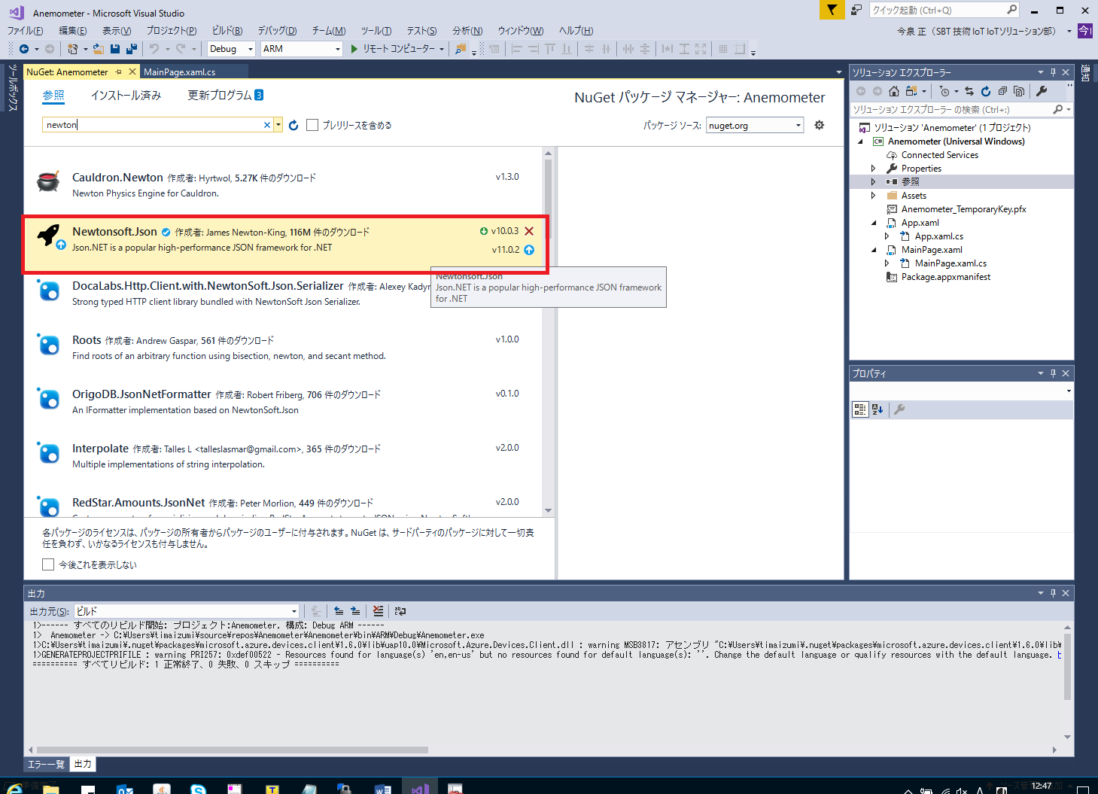Open NuGet settings via gear icon
The height and width of the screenshot is (794, 1098).
pos(820,125)
